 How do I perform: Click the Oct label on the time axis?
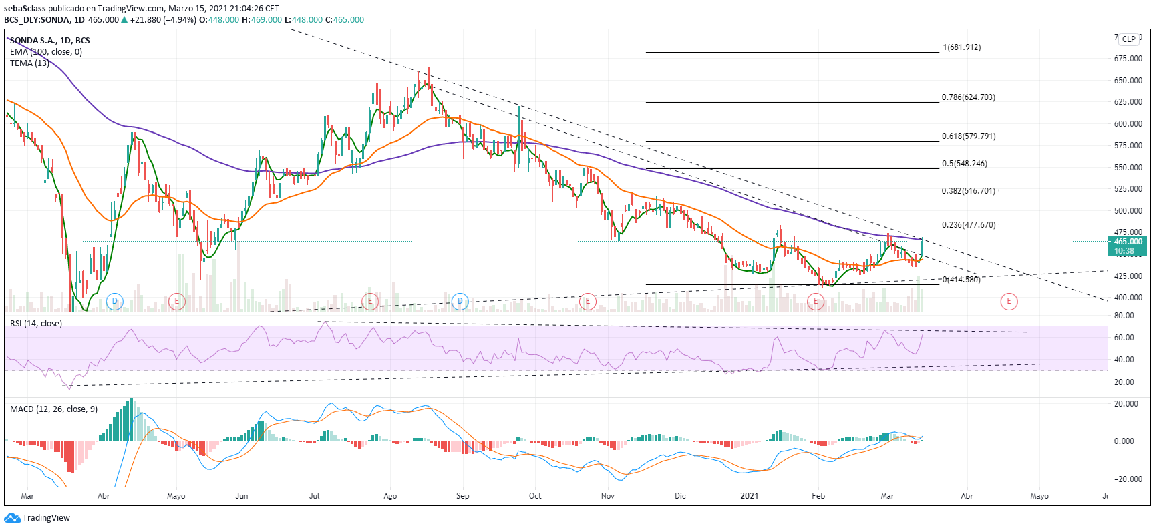click(535, 496)
